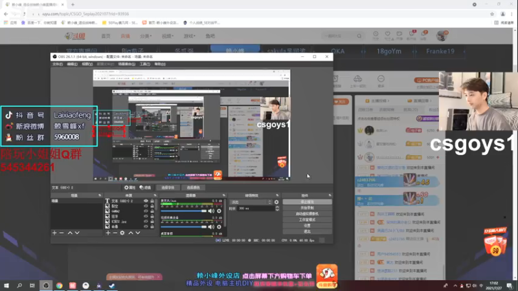Toggle visibility of second source in list

click(x=146, y=206)
